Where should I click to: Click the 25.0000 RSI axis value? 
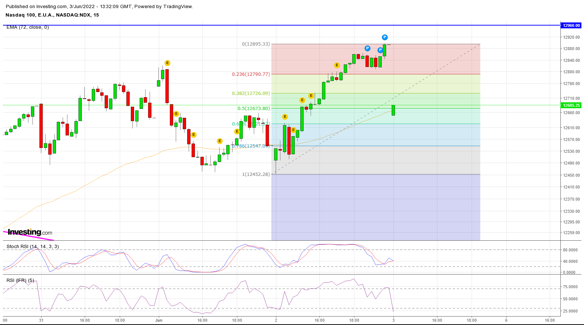tap(570, 311)
